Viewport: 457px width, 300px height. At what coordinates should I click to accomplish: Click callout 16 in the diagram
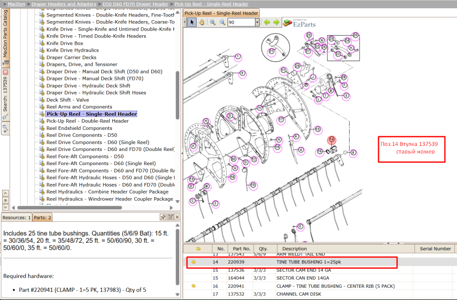[320, 151]
